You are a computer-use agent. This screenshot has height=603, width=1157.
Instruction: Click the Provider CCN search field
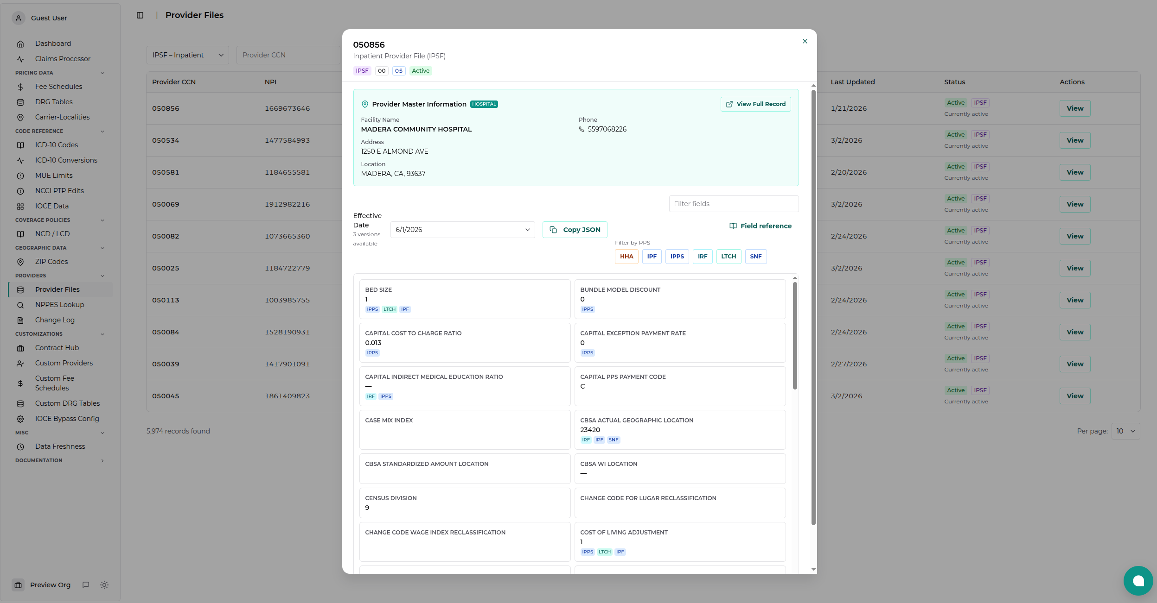pyautogui.click(x=288, y=55)
